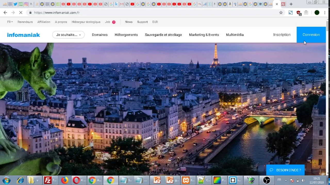Switch to the Gmail tab
The image size is (330, 185).
[x=122, y=4]
